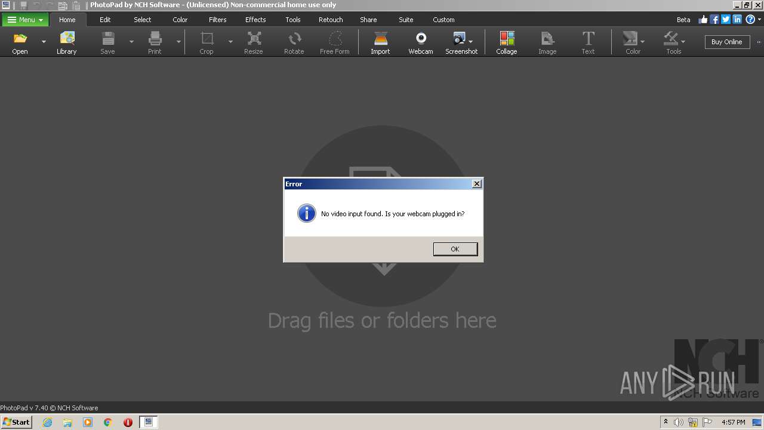This screenshot has width=764, height=430.
Task: Switch to the Retouch tab
Action: (x=331, y=20)
